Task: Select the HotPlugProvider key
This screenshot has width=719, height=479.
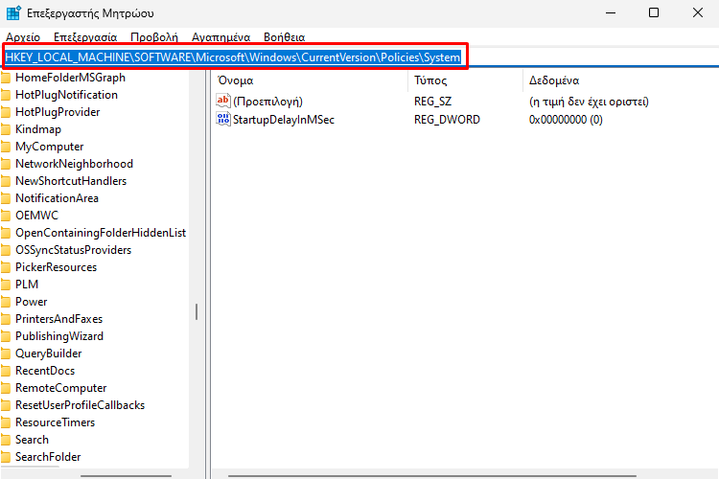Action: point(58,112)
